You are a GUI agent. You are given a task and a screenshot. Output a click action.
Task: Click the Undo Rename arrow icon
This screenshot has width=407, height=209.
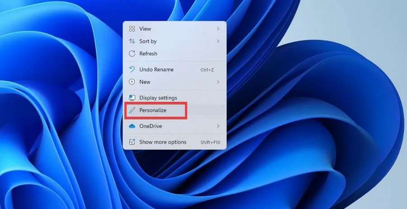[x=132, y=69]
